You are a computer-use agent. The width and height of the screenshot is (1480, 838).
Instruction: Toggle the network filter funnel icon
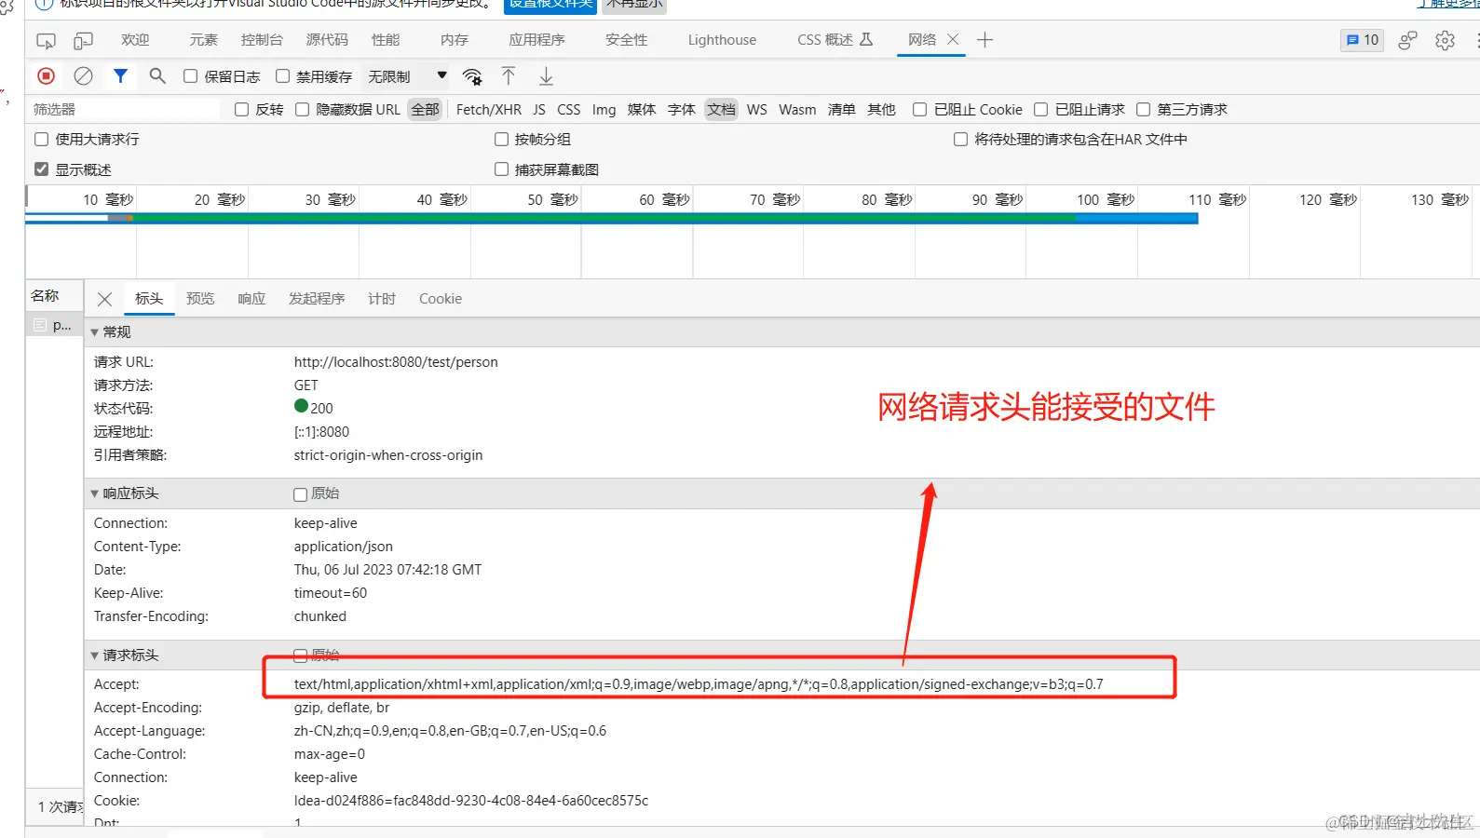tap(120, 75)
